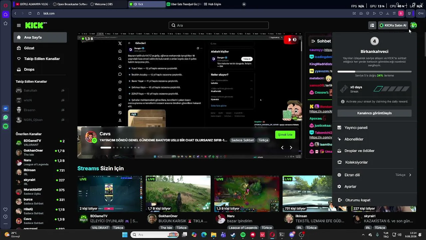The width and height of the screenshot is (426, 240).
Task: Open GokhanOner in recommended channels
Action: point(40,152)
